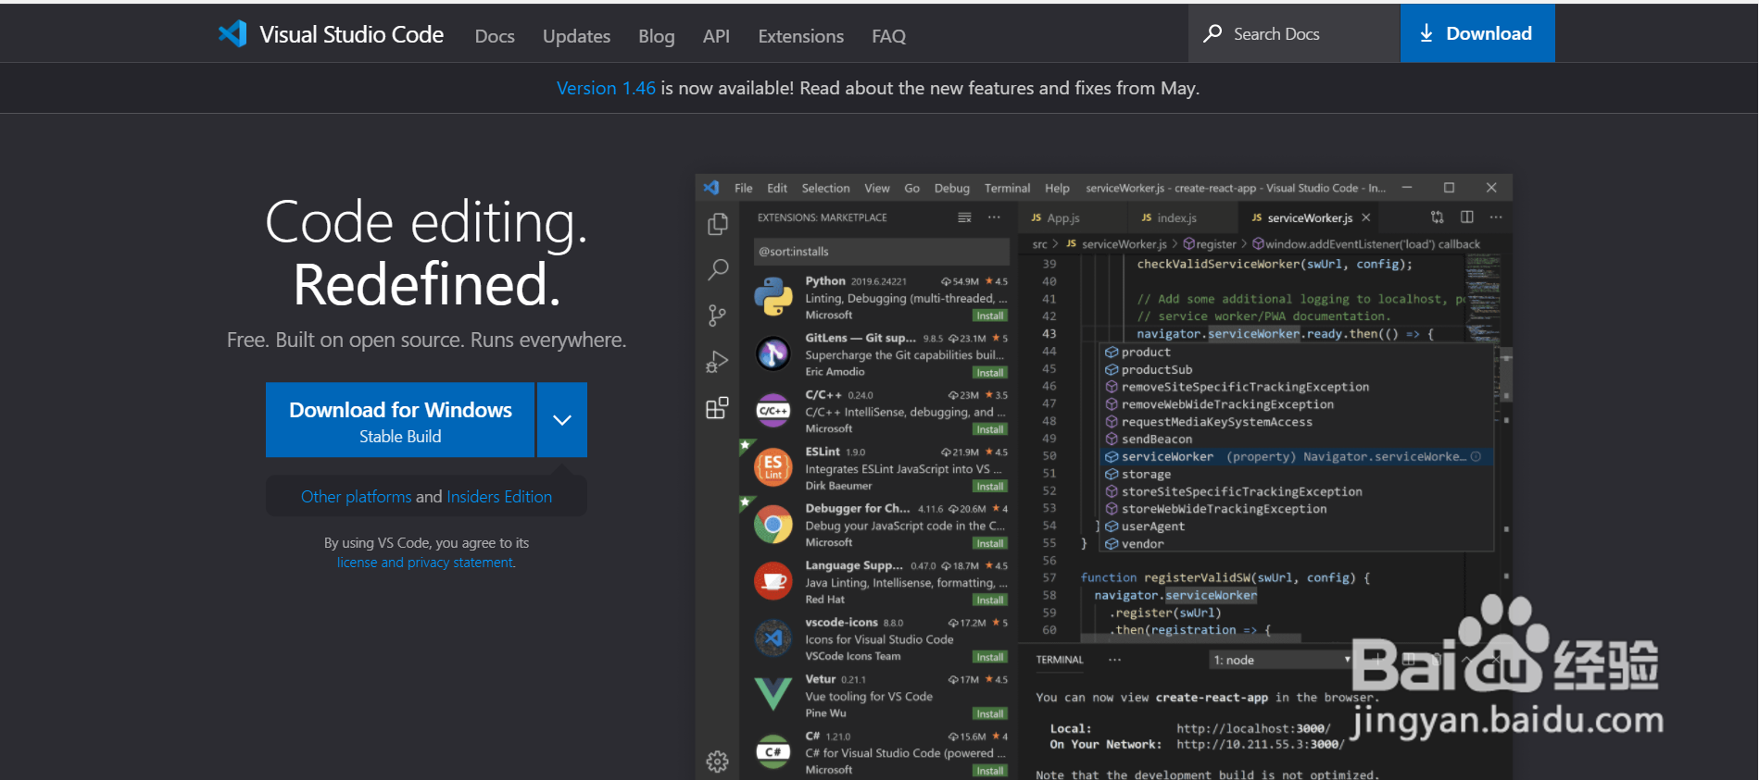Viewport: 1759px width, 780px height.
Task: Click the info icon on serviceWorker suggestion
Action: click(1476, 457)
